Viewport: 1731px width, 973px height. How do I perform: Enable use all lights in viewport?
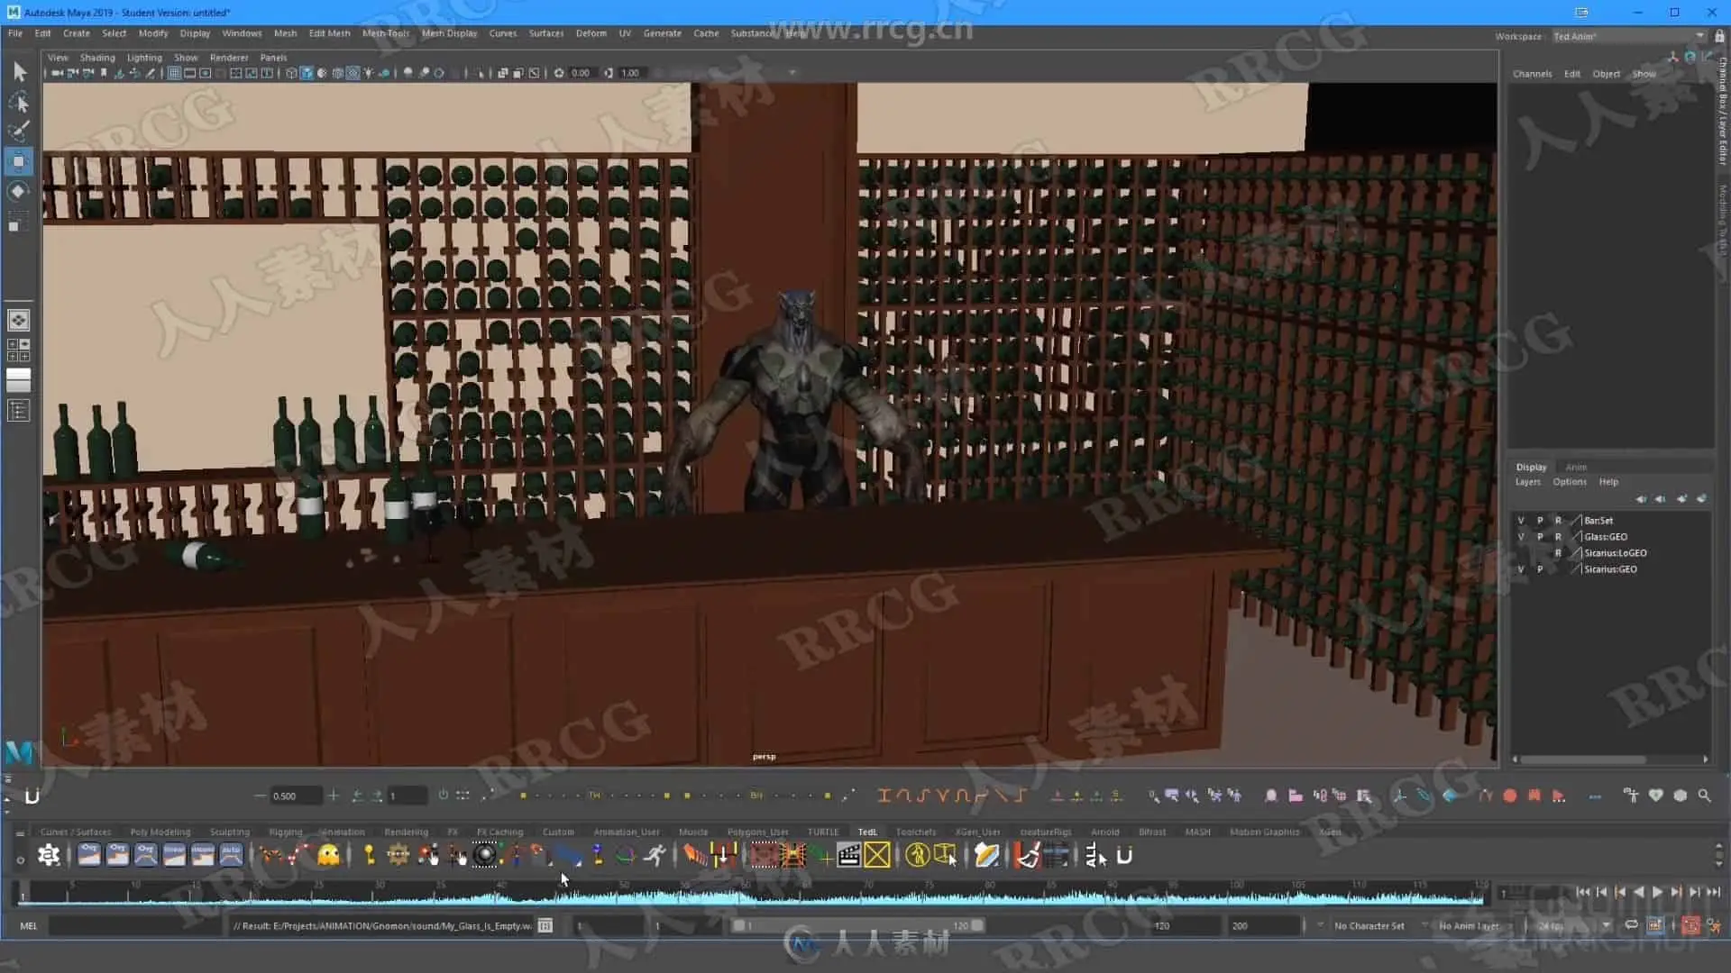[x=369, y=73]
